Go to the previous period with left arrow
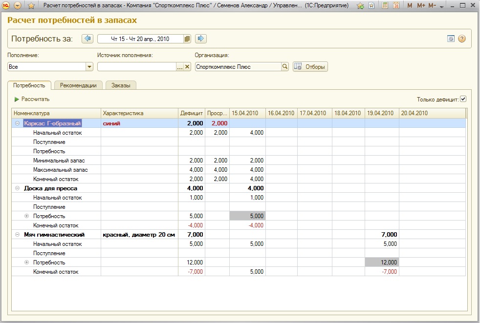This screenshot has width=480, height=323. click(x=87, y=39)
